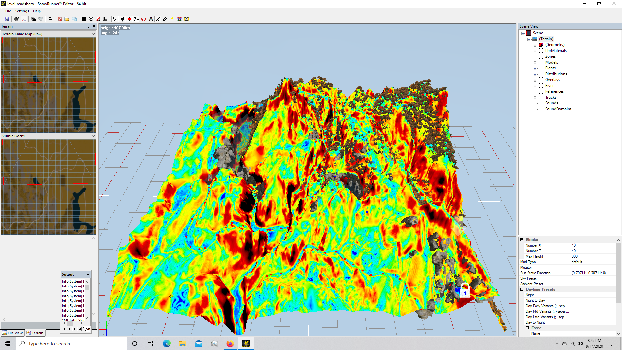
Task: Expand the Trucks tree node
Action: (x=535, y=98)
